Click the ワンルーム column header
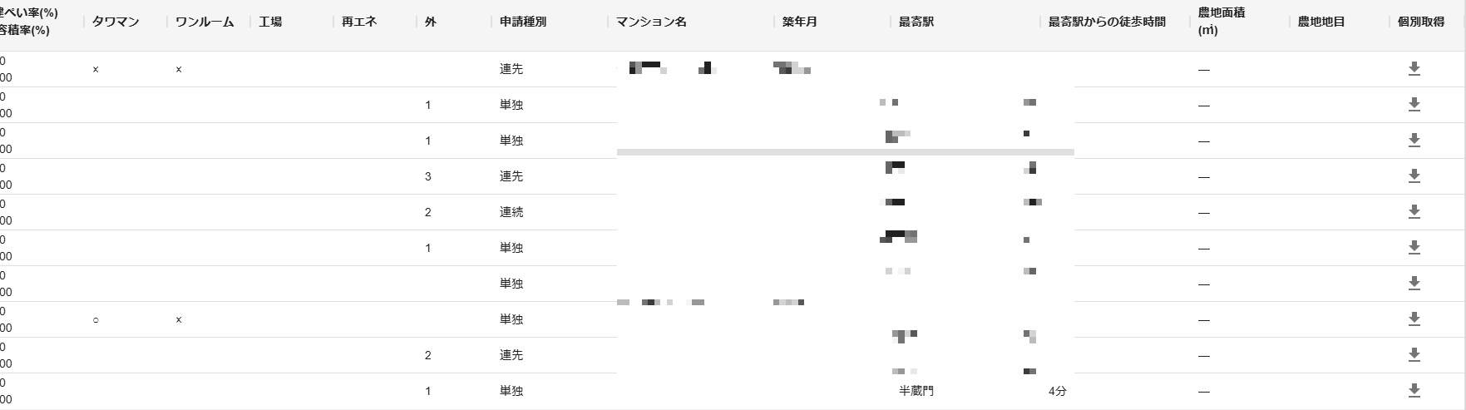Viewport: 1466px width, 410px height. coord(205,22)
